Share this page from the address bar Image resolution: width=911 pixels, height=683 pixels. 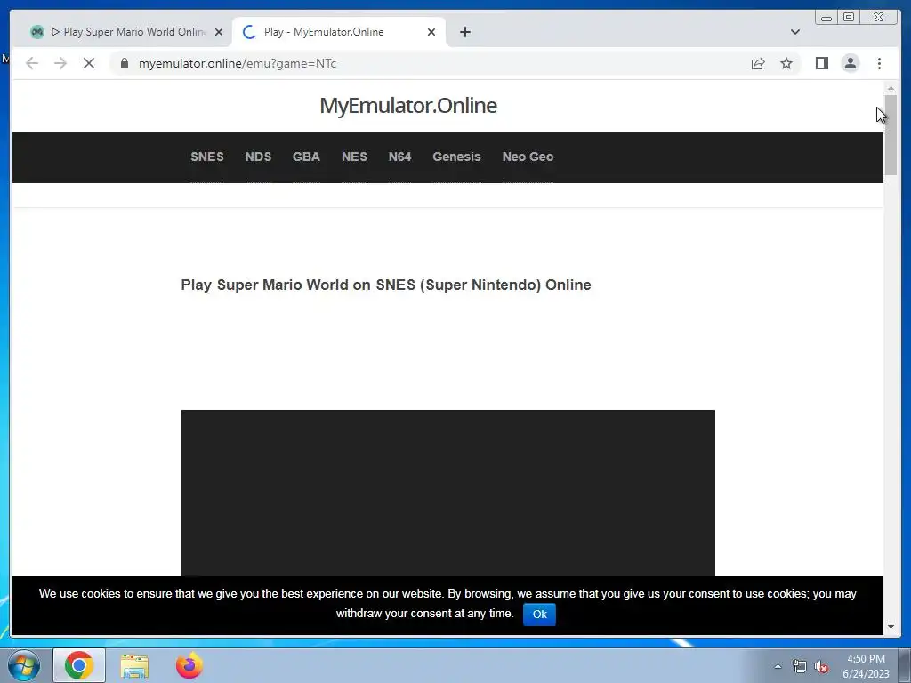[758, 64]
